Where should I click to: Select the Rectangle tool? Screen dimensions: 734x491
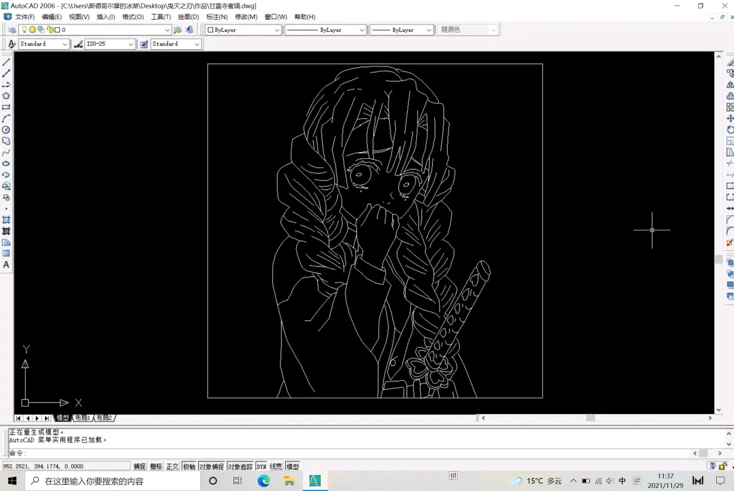pos(6,107)
